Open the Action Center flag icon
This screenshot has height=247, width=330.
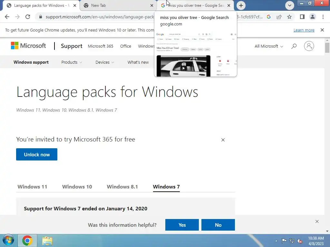point(284,241)
